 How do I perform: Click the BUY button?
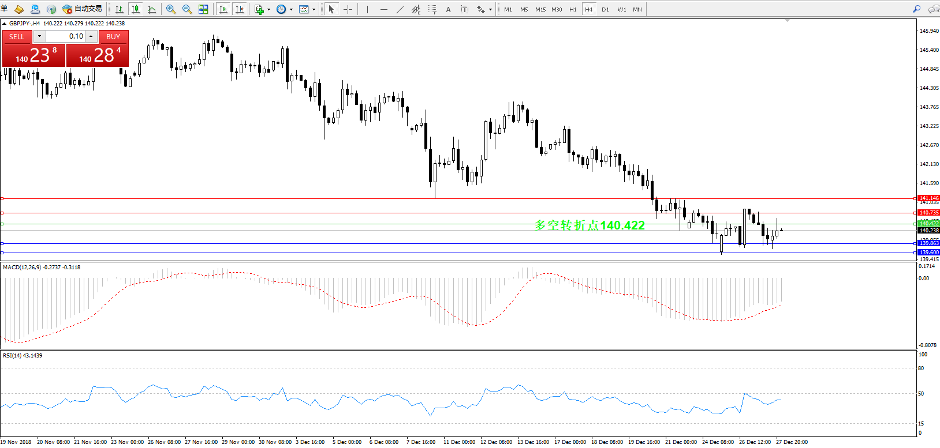[113, 36]
